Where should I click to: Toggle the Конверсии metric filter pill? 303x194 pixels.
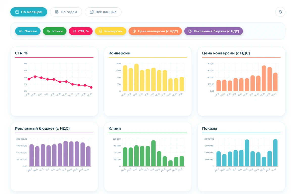(111, 31)
